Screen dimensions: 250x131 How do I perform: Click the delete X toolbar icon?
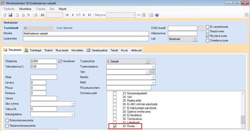(28, 15)
